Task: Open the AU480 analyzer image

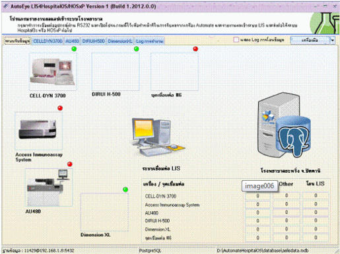Action: coord(49,187)
